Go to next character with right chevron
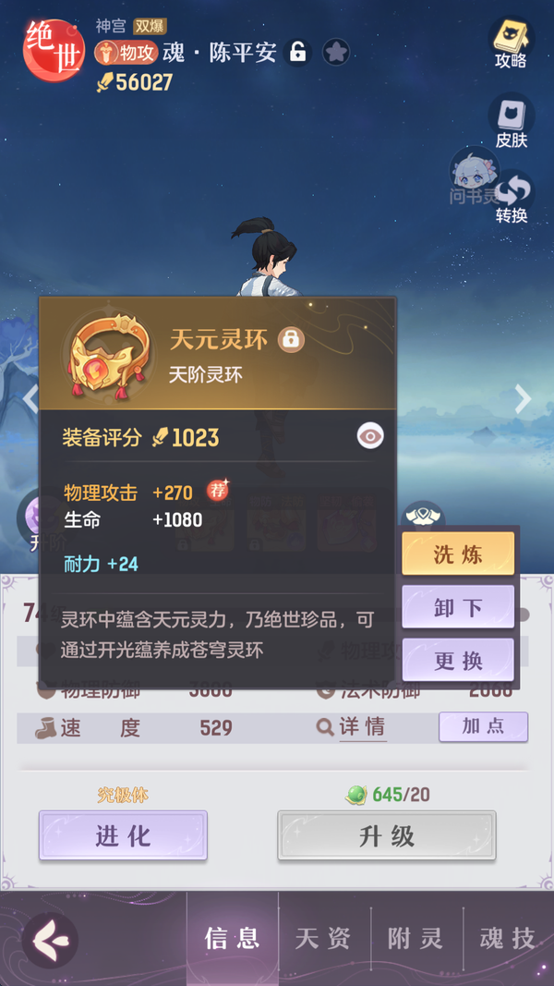The image size is (554, 986). [x=524, y=398]
